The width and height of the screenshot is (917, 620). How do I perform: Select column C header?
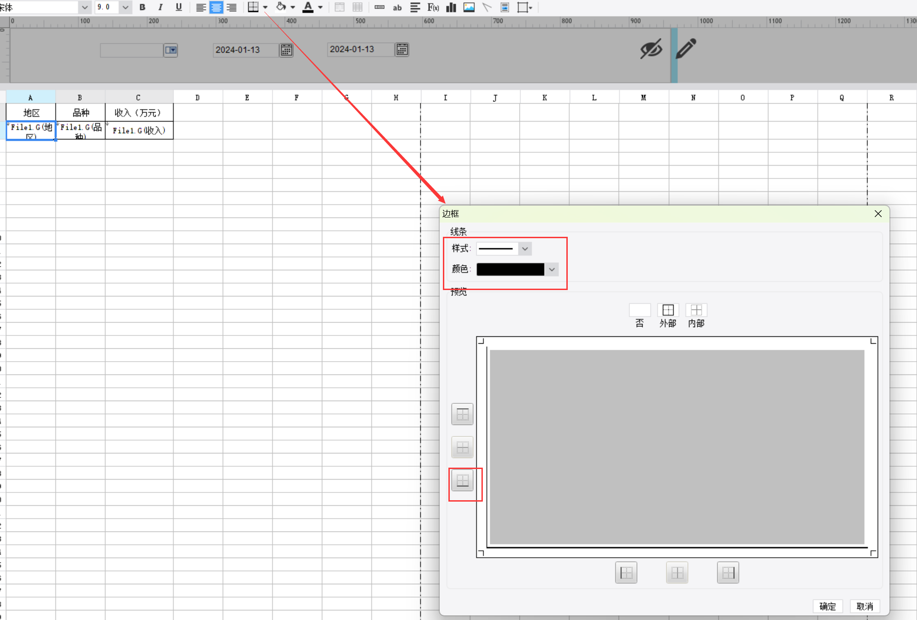[x=139, y=97]
